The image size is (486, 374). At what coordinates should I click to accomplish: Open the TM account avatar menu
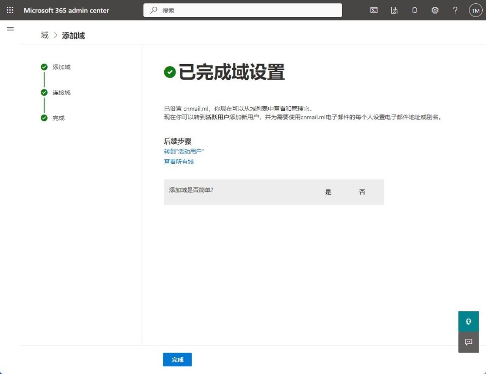tap(475, 10)
